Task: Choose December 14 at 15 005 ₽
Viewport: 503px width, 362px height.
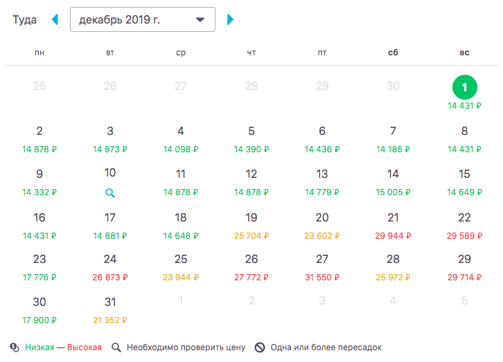Action: click(393, 181)
